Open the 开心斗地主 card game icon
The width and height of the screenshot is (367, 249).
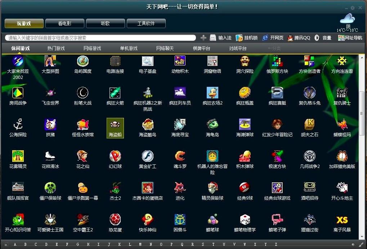click(342, 188)
